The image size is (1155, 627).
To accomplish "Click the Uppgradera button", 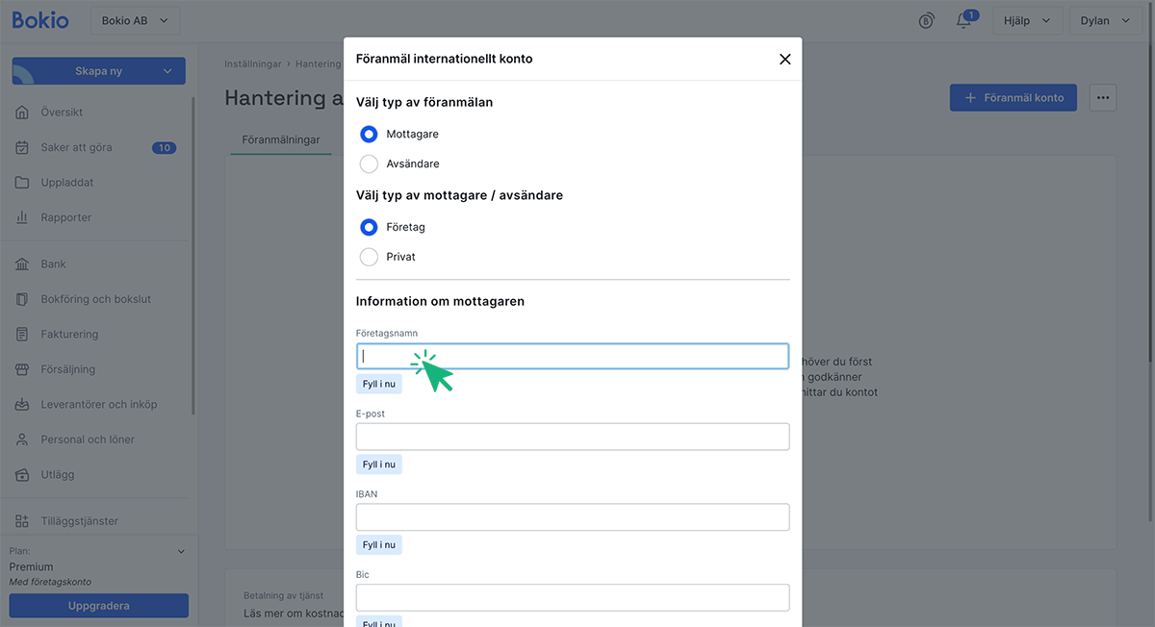I will (98, 606).
